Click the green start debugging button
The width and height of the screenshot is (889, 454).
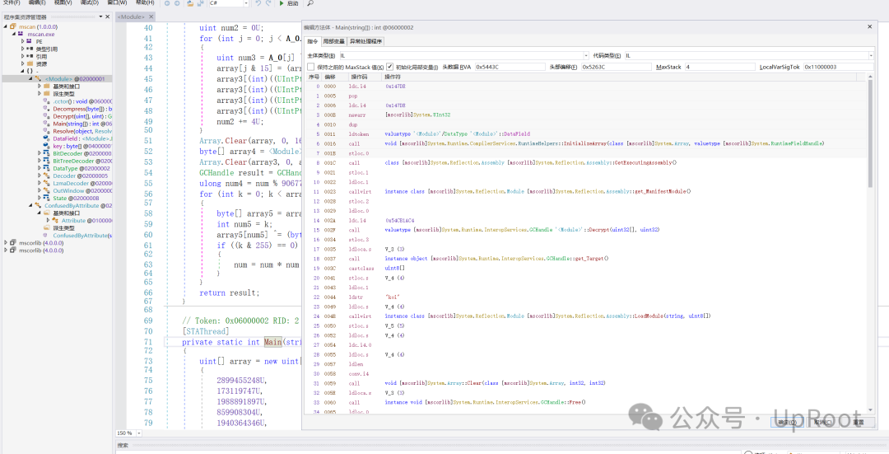pyautogui.click(x=282, y=3)
